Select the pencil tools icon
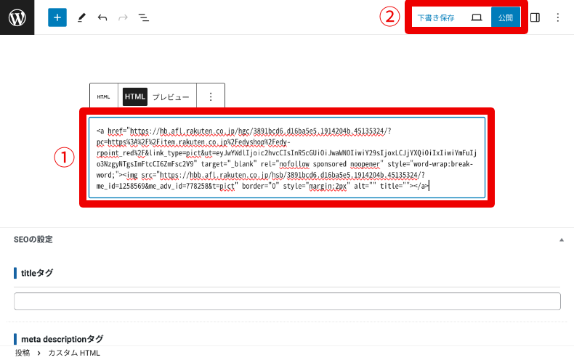 tap(81, 17)
